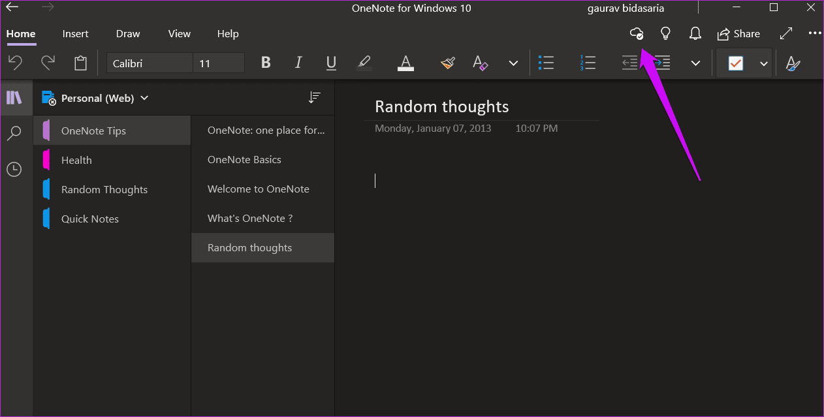Toggle Bold formatting
This screenshot has height=417, width=824.
(266, 63)
